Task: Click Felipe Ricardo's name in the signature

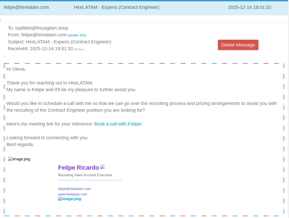Action: pos(79,168)
